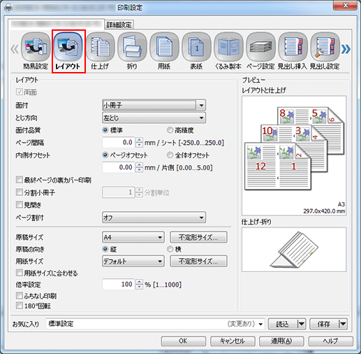Decrease 内側オフセット with down spinner
The height and width of the screenshot is (354, 361).
[139, 170]
